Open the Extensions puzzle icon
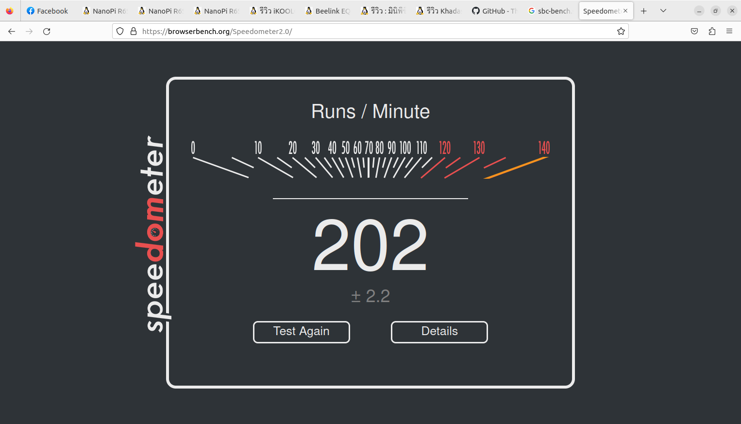This screenshot has height=424, width=741. pyautogui.click(x=712, y=31)
